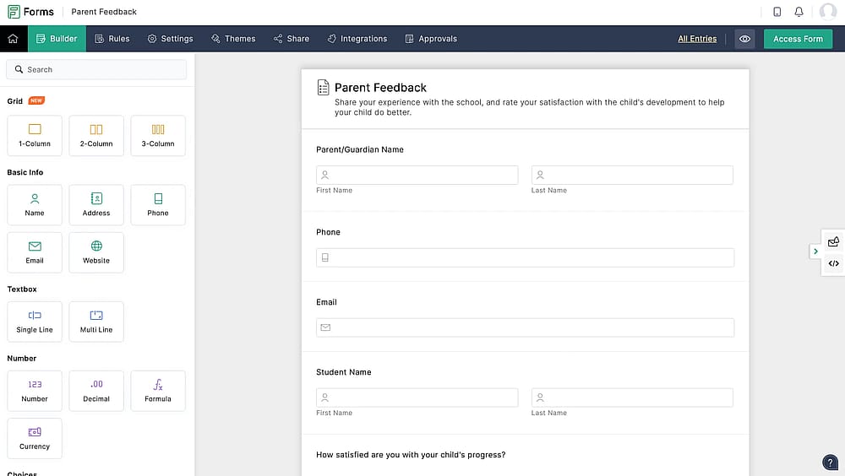Open the help question mark icon

point(830,462)
